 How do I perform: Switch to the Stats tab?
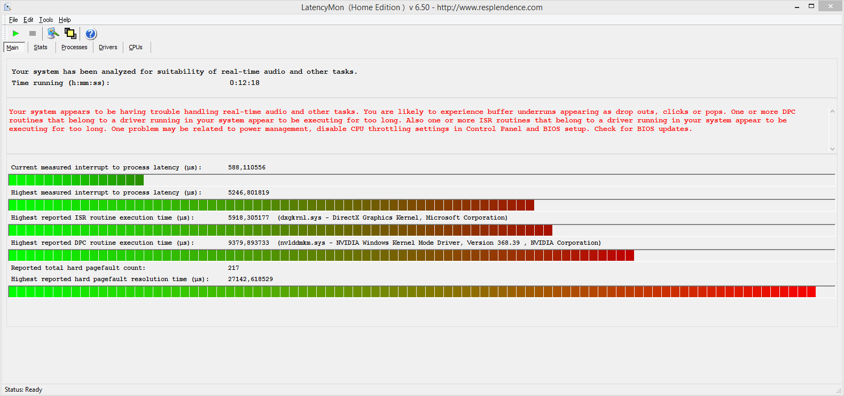coord(41,47)
